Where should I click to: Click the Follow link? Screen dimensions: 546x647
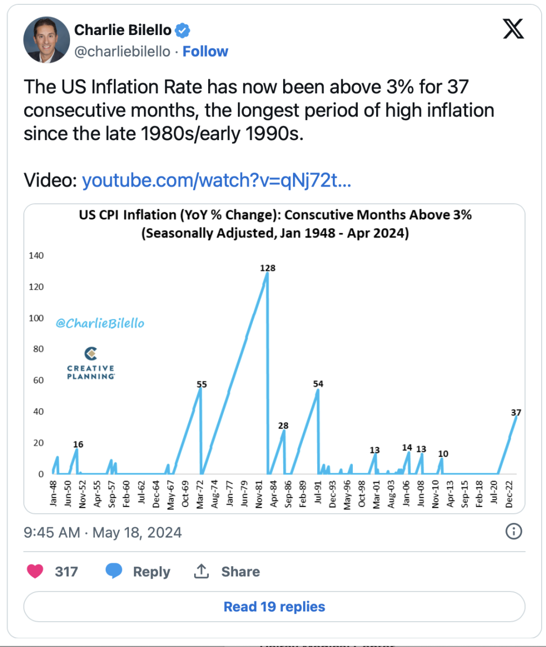[x=205, y=51]
